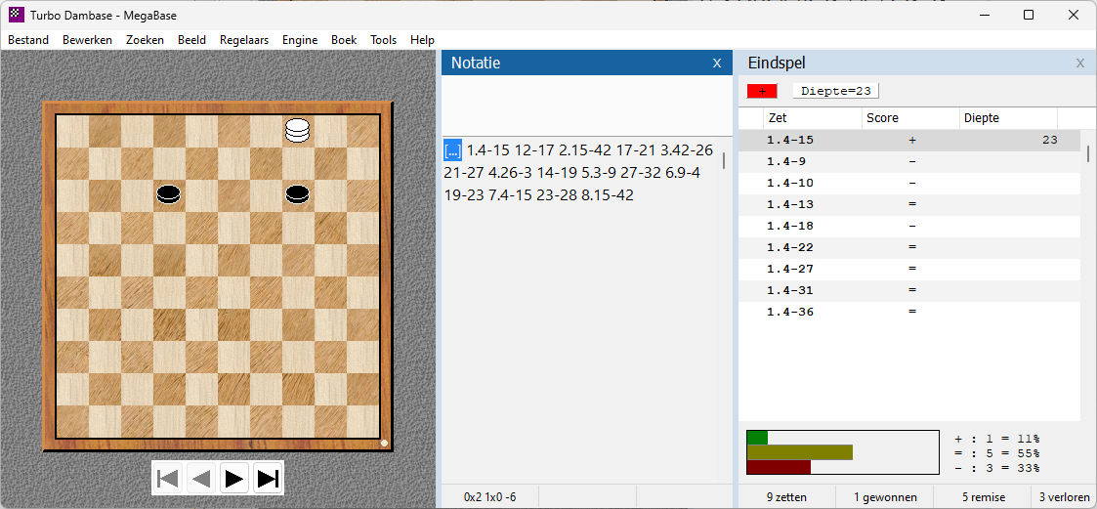
Task: Open the Zoeken menu
Action: click(145, 40)
